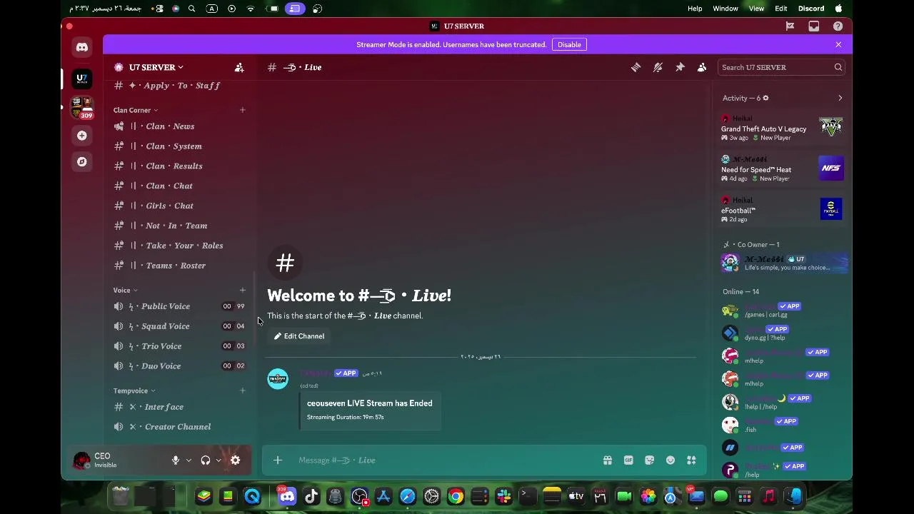Click the plus attach button in message bar
The width and height of the screenshot is (914, 514).
pos(278,460)
